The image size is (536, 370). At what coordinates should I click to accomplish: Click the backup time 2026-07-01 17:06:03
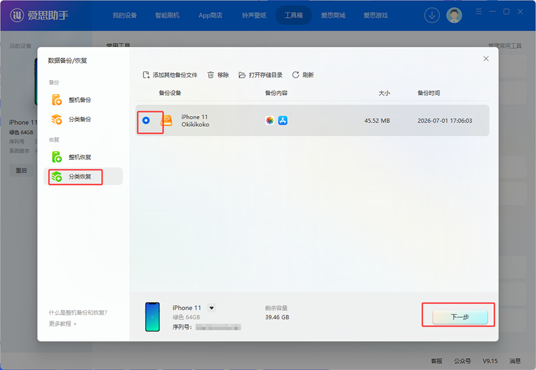445,121
